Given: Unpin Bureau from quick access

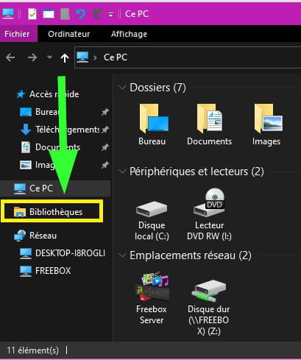Looking at the screenshot, I should pyautogui.click(x=105, y=112).
